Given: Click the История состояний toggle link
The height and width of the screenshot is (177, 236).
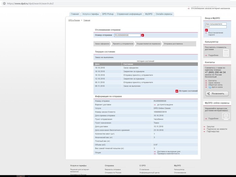Looking at the screenshot, I should coord(188,91).
